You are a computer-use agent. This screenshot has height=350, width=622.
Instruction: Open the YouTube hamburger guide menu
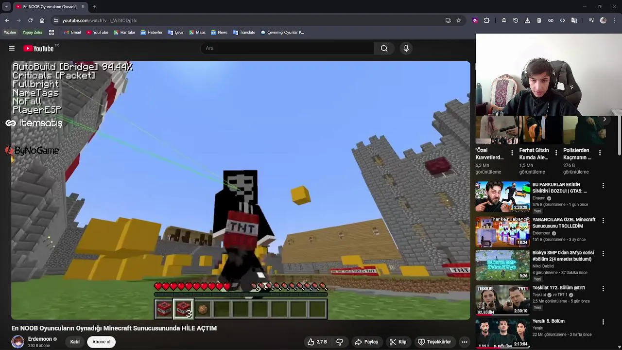tap(12, 48)
